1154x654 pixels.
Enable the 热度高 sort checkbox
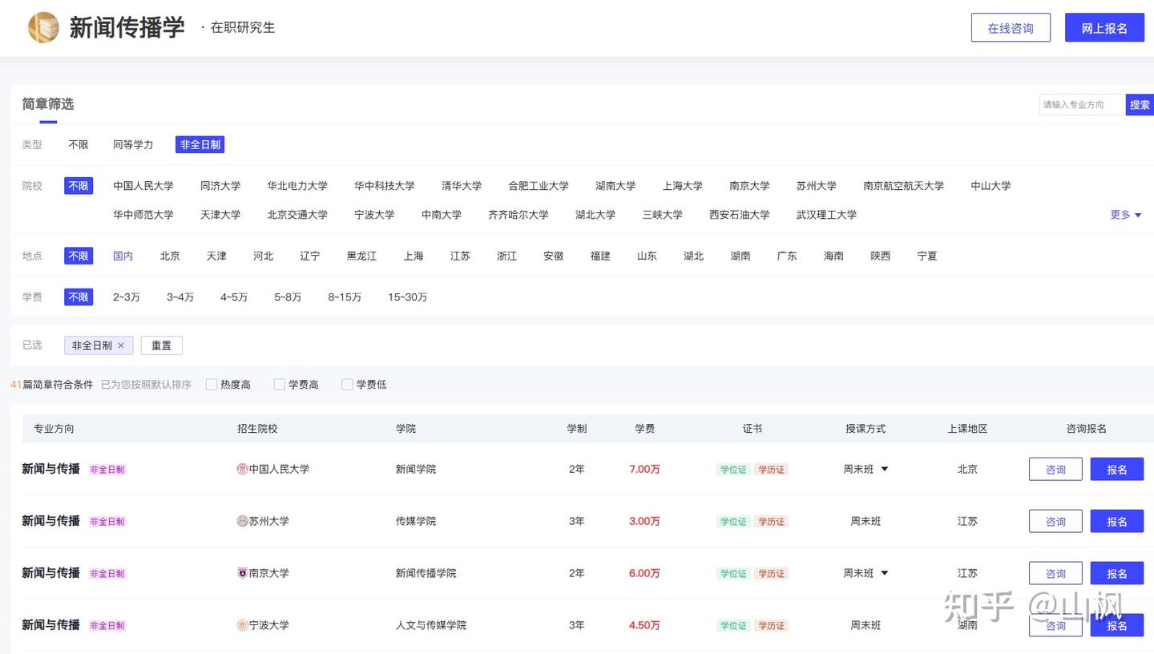(212, 385)
